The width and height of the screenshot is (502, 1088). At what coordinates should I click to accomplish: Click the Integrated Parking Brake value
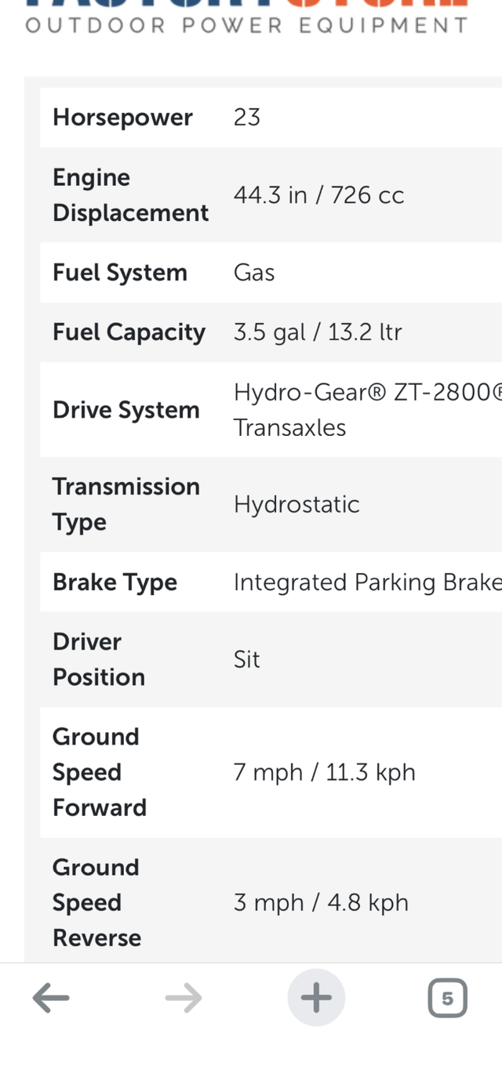click(367, 582)
